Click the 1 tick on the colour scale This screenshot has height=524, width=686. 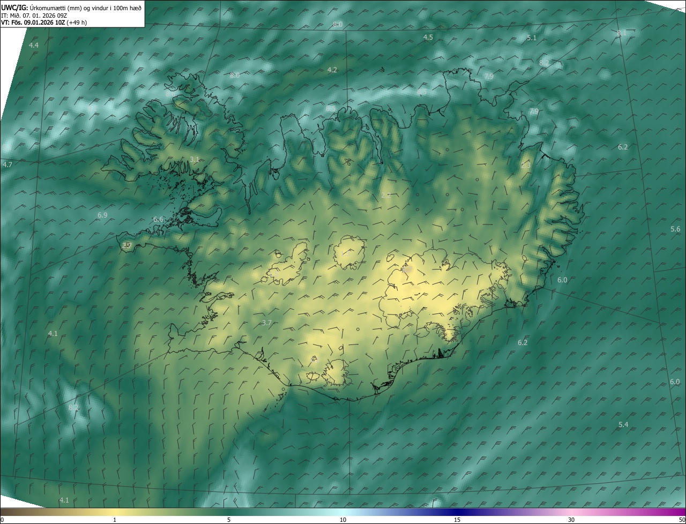[x=115, y=520]
